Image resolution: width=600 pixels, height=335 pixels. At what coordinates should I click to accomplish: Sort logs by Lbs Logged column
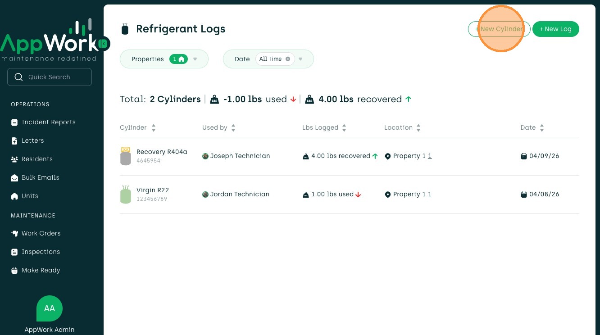[344, 128]
